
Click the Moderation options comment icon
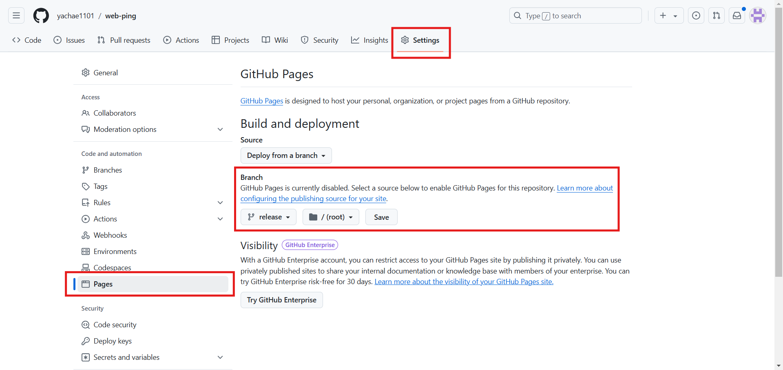(x=86, y=129)
